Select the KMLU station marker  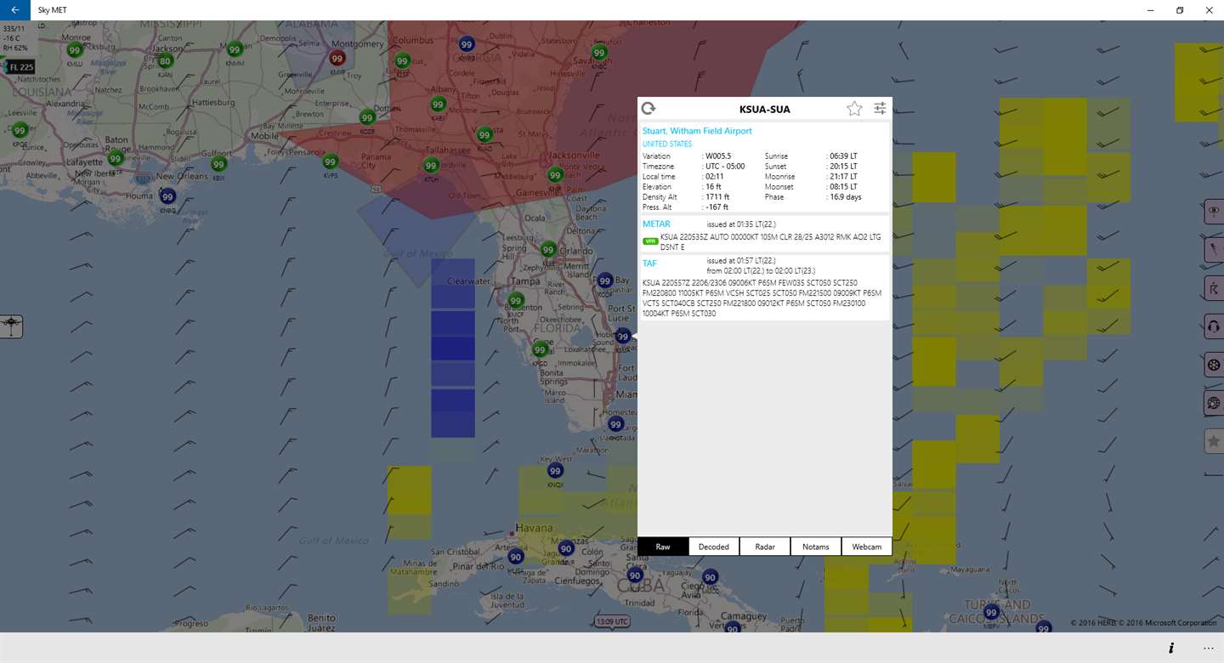(75, 50)
